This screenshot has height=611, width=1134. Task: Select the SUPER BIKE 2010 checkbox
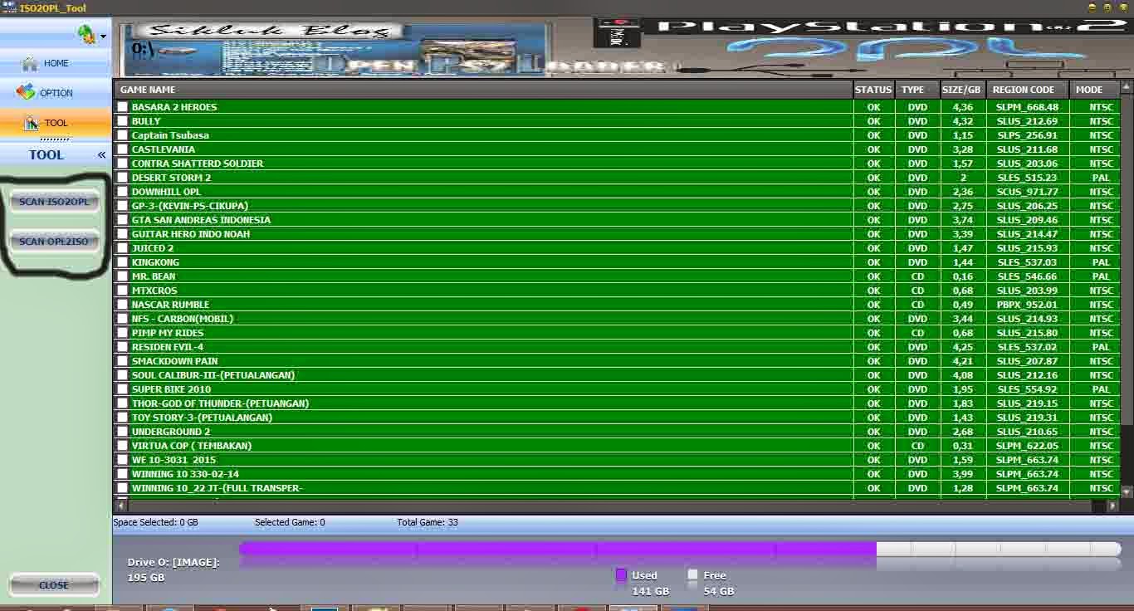coord(123,389)
